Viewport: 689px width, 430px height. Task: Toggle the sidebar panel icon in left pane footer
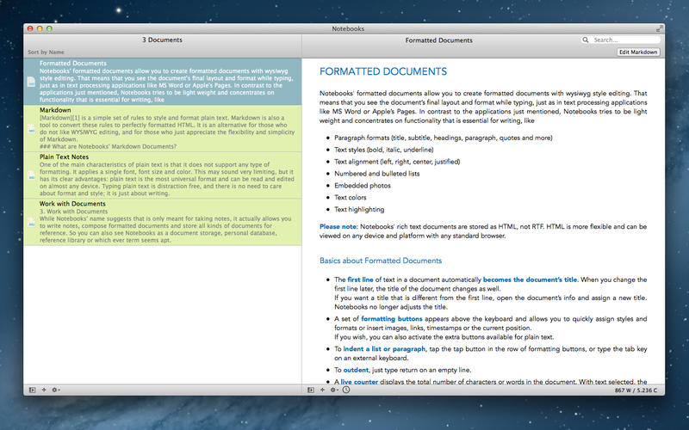(x=32, y=390)
